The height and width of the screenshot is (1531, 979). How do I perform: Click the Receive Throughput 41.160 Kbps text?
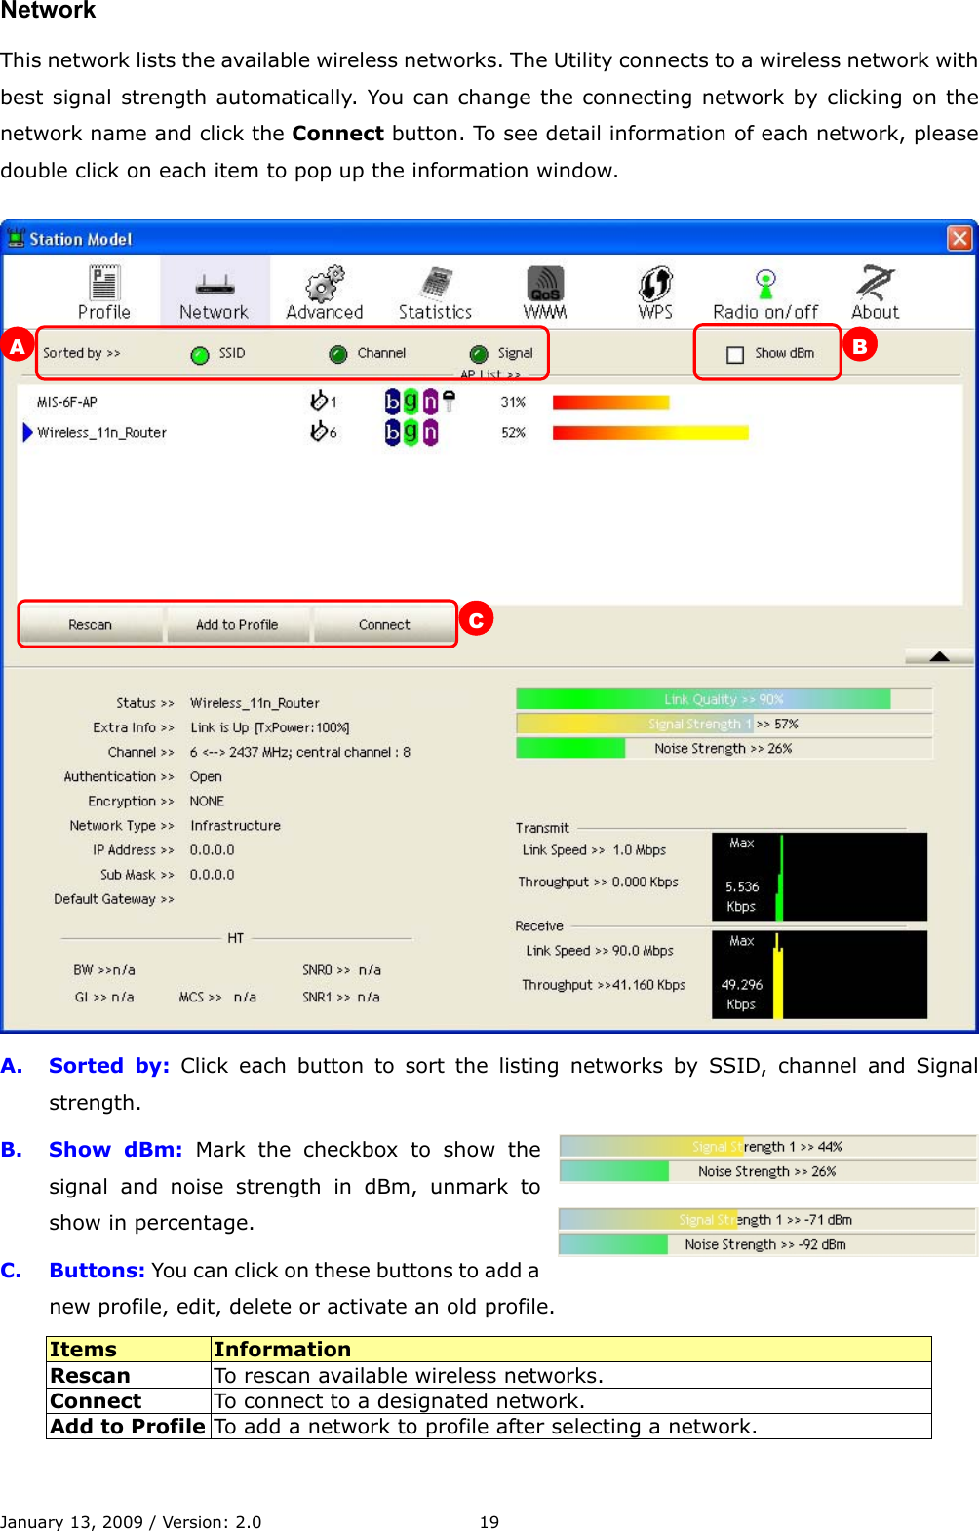(604, 985)
